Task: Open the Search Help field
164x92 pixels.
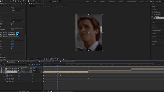Action: (159, 1)
